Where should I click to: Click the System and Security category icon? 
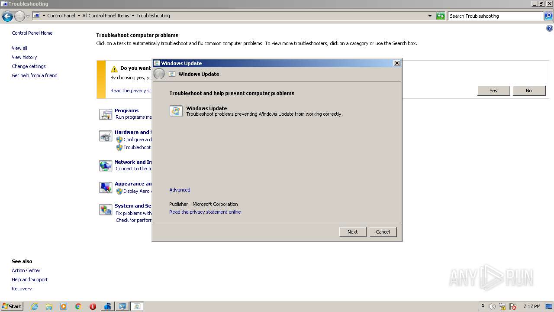pos(106,210)
